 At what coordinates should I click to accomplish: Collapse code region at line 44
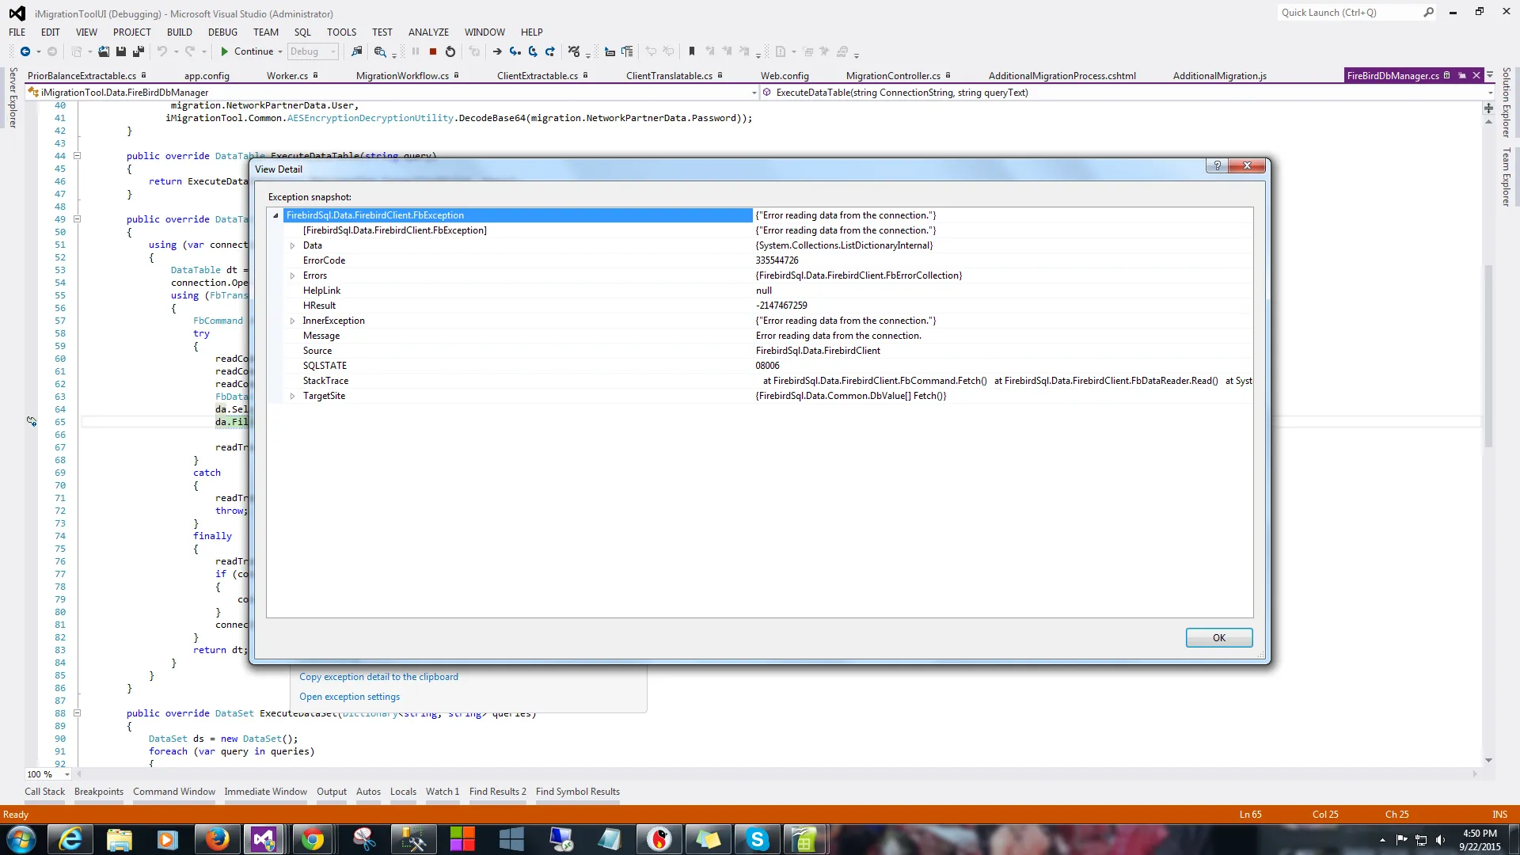point(78,156)
